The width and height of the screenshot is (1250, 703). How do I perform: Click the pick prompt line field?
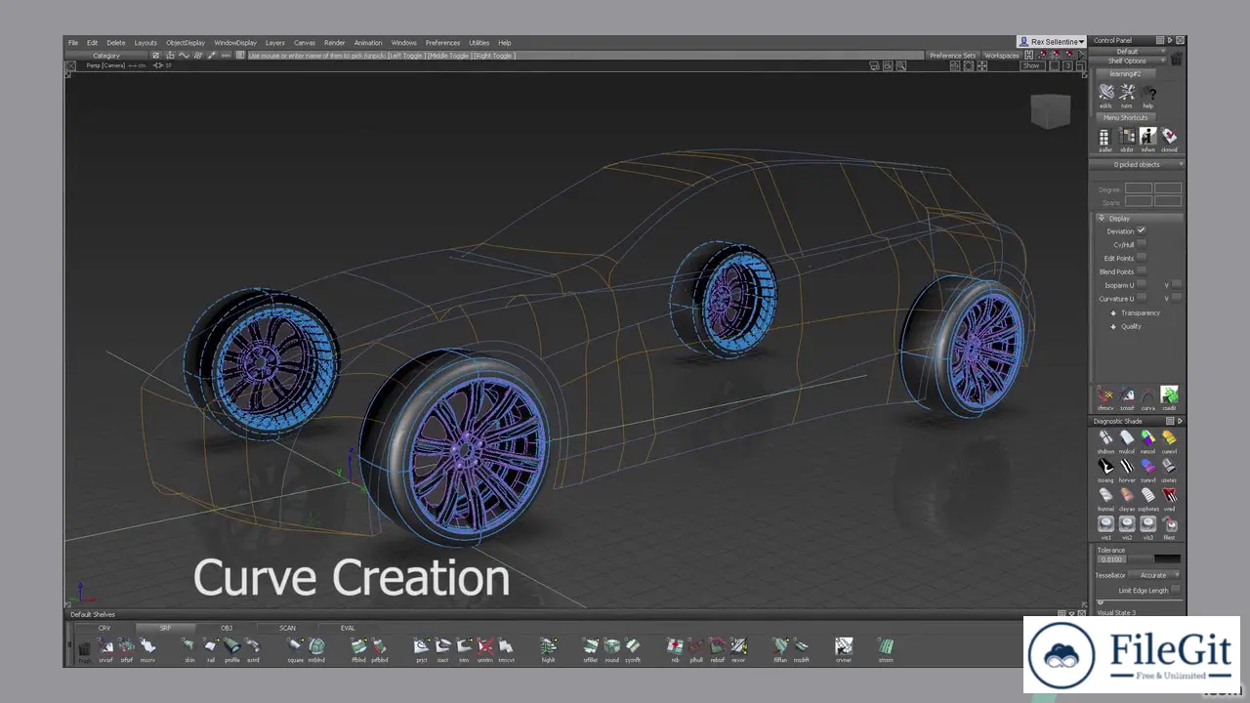584,56
